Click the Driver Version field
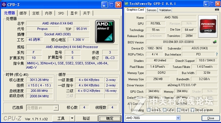The height and width of the screenshot is (123, 221). (x=182, y=85)
